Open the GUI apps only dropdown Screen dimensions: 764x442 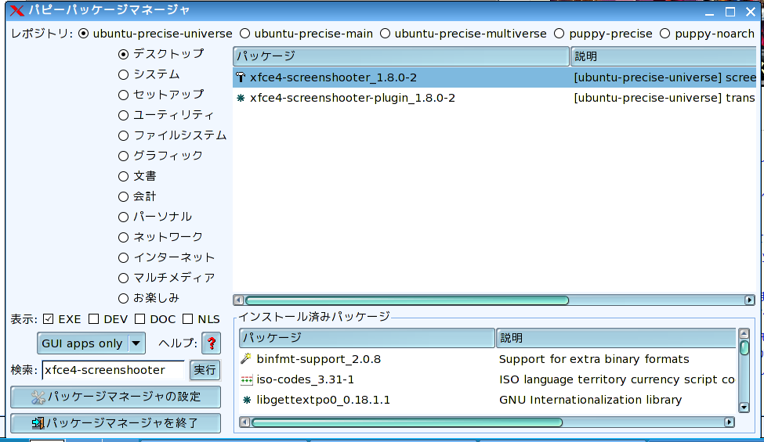[x=91, y=343]
